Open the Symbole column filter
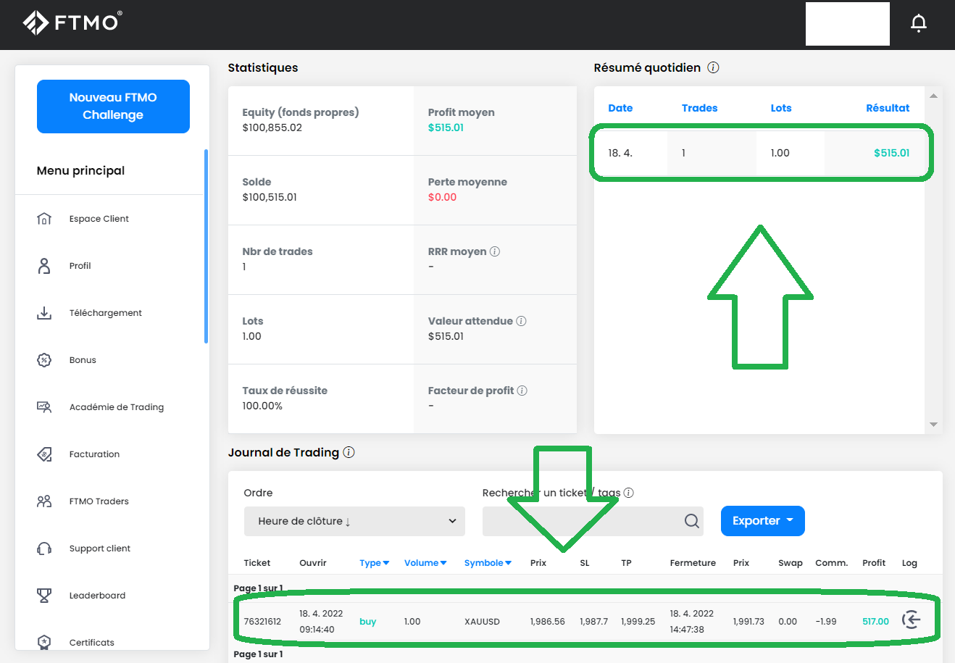Image resolution: width=955 pixels, height=663 pixels. [488, 563]
